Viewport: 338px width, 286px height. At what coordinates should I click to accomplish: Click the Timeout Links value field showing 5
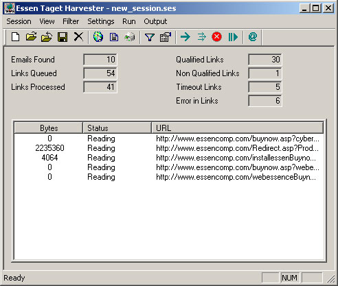coord(265,87)
